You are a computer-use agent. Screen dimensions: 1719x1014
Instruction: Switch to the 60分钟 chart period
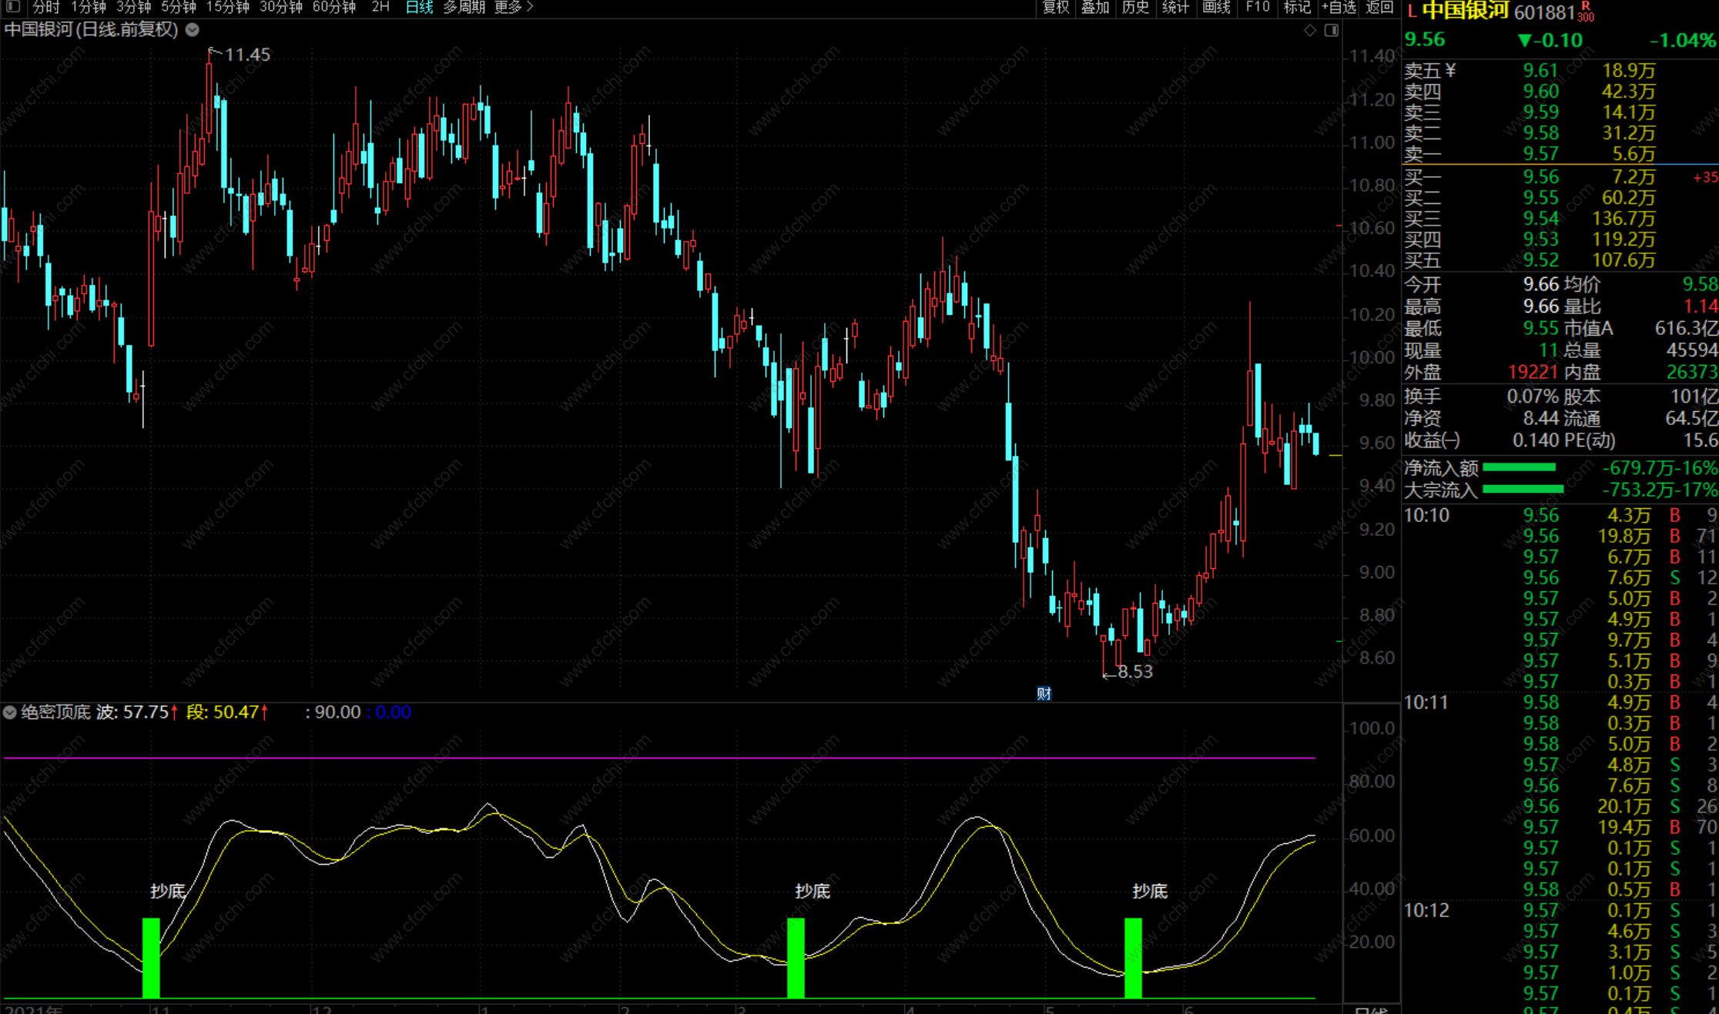[334, 7]
